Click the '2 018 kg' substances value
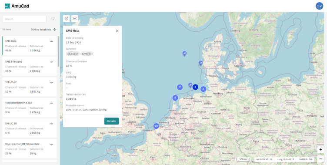The image size is (327, 165). pyautogui.click(x=35, y=133)
